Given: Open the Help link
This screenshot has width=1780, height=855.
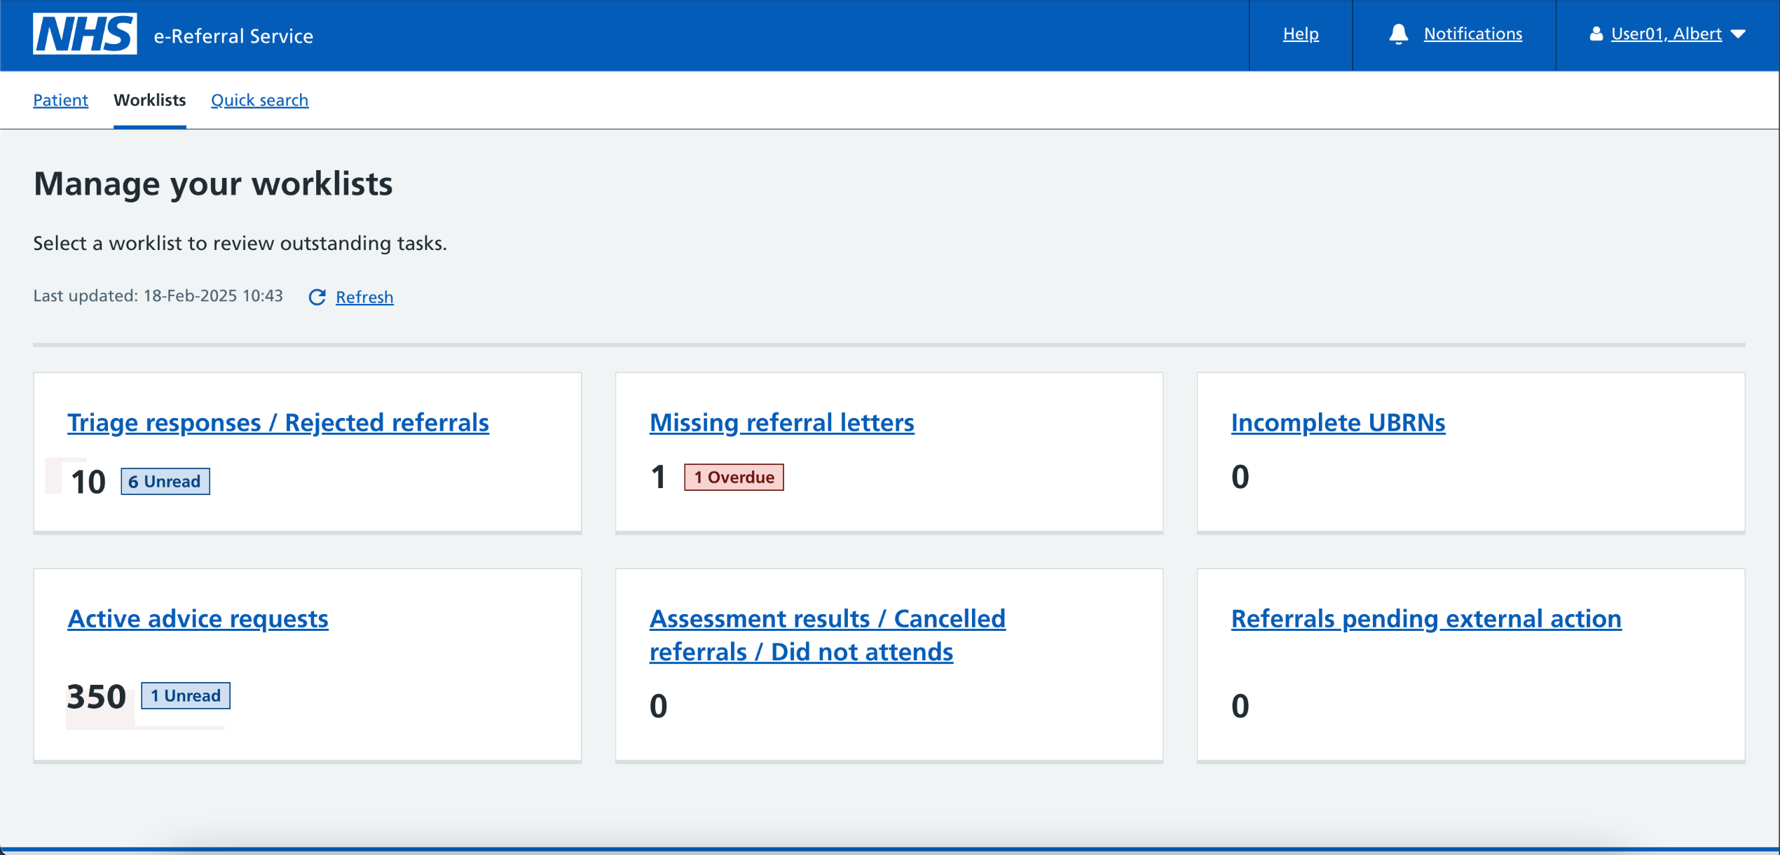Looking at the screenshot, I should [1301, 34].
